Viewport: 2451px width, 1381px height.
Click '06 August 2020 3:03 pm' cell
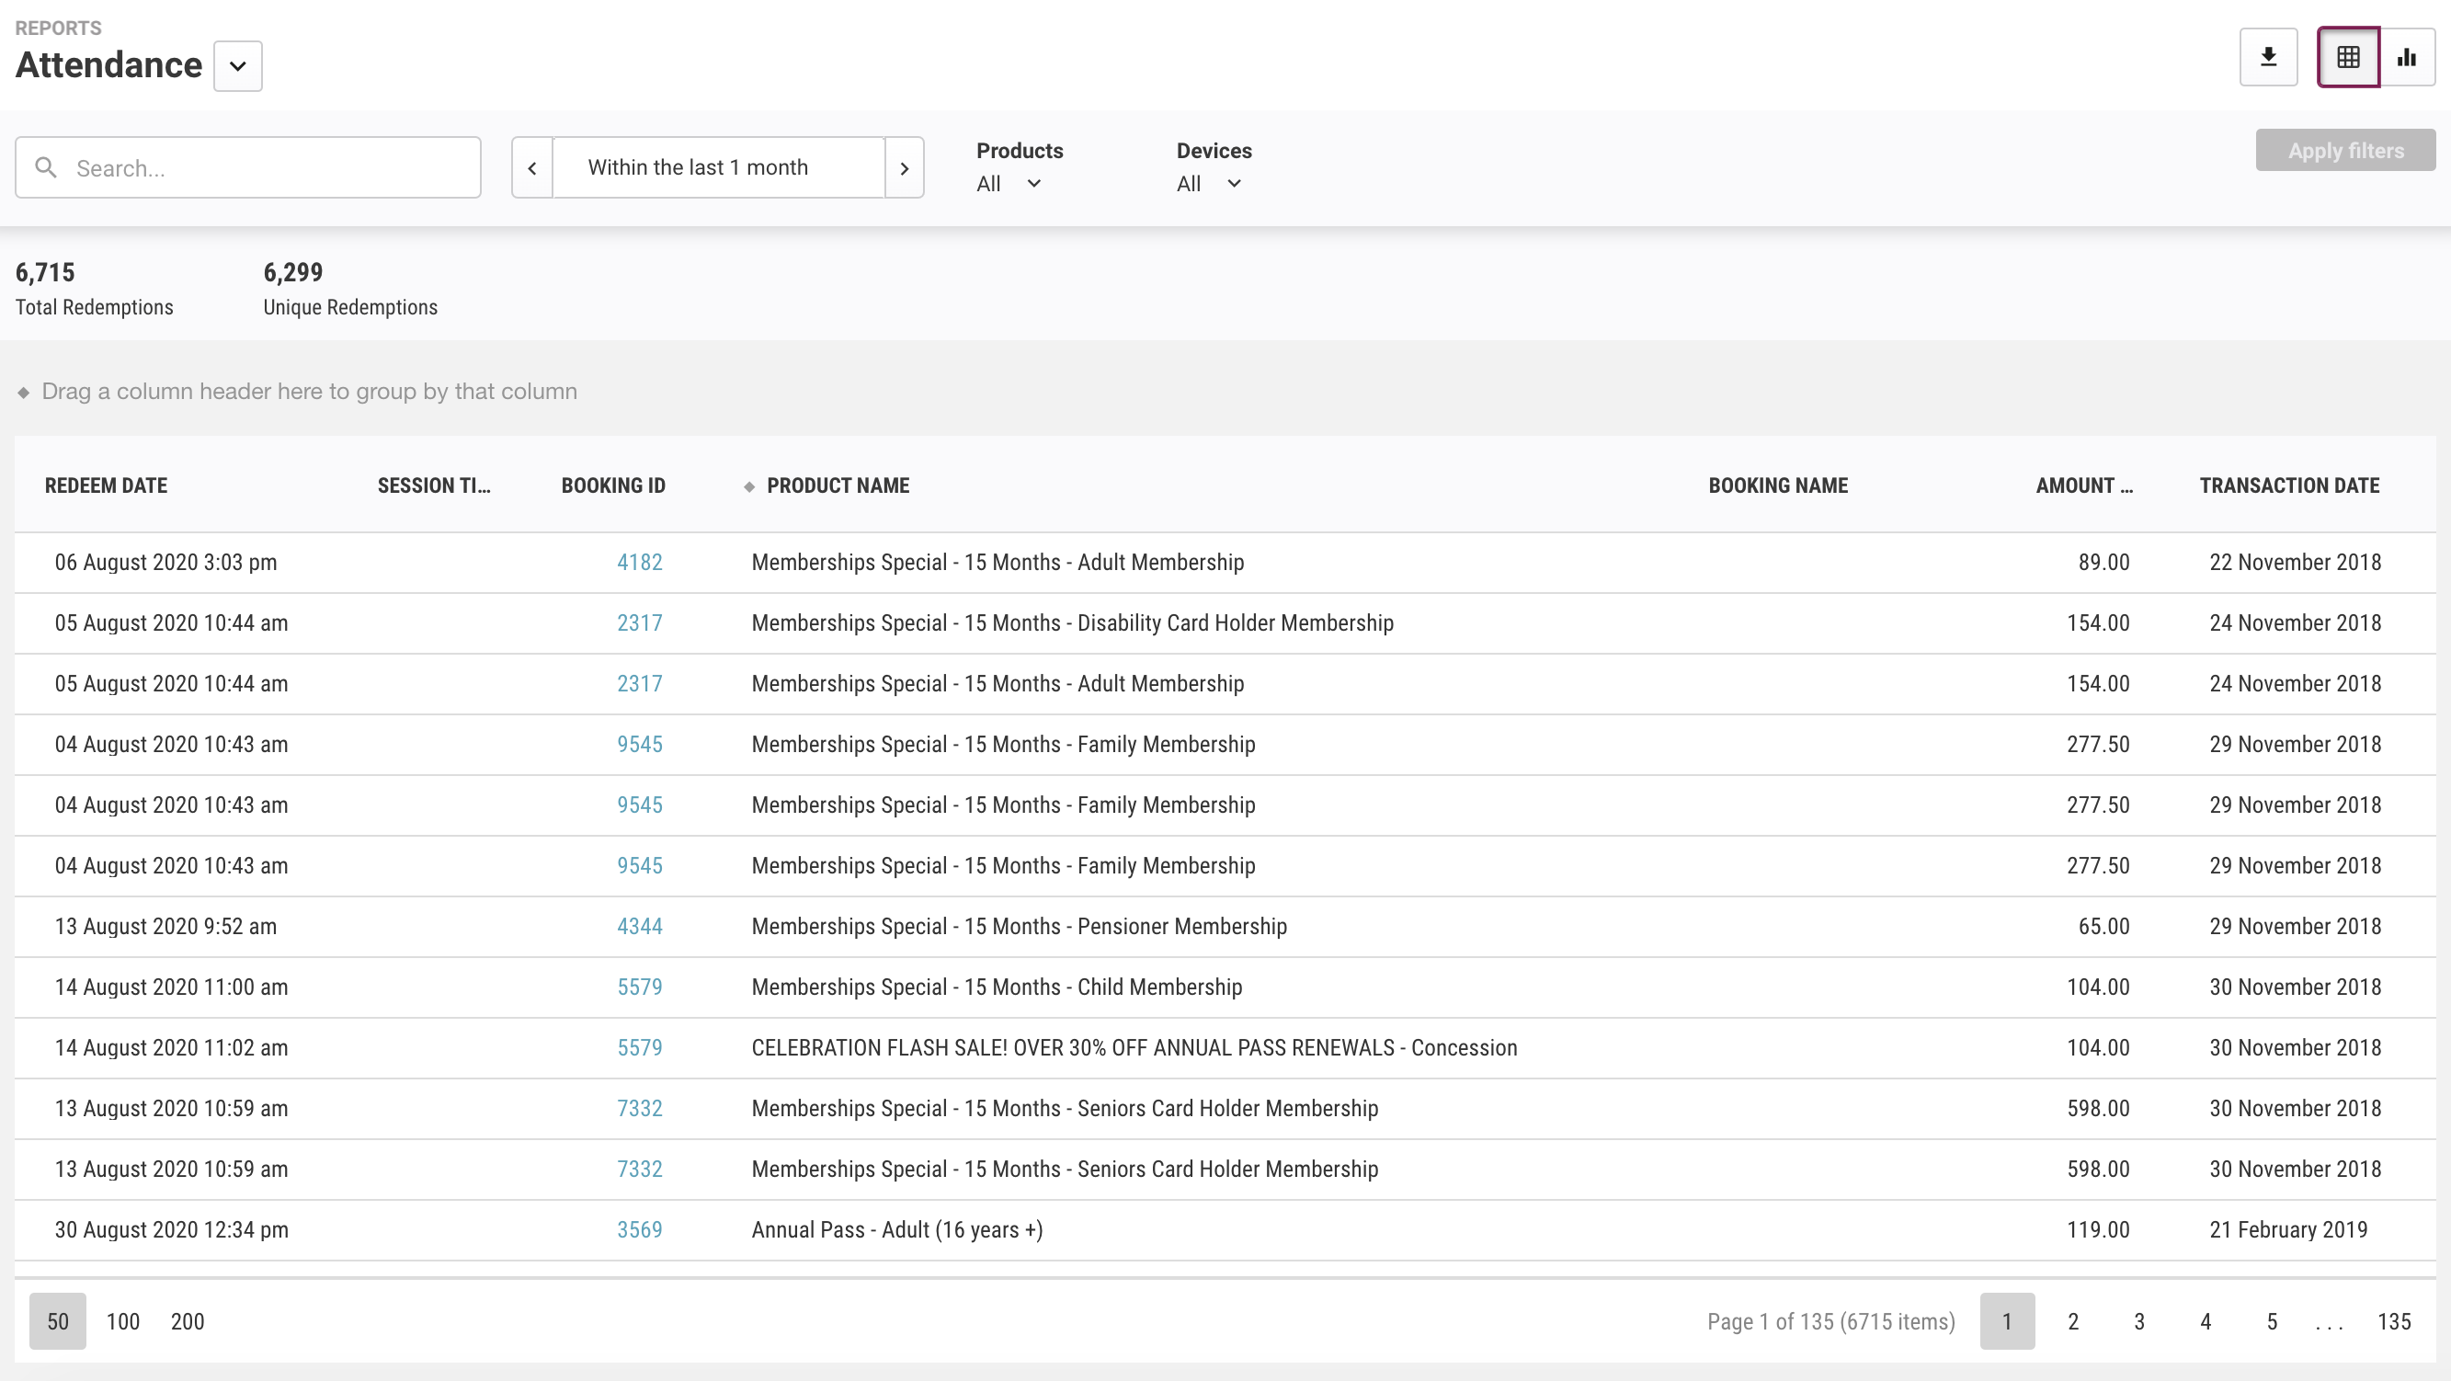click(x=165, y=563)
